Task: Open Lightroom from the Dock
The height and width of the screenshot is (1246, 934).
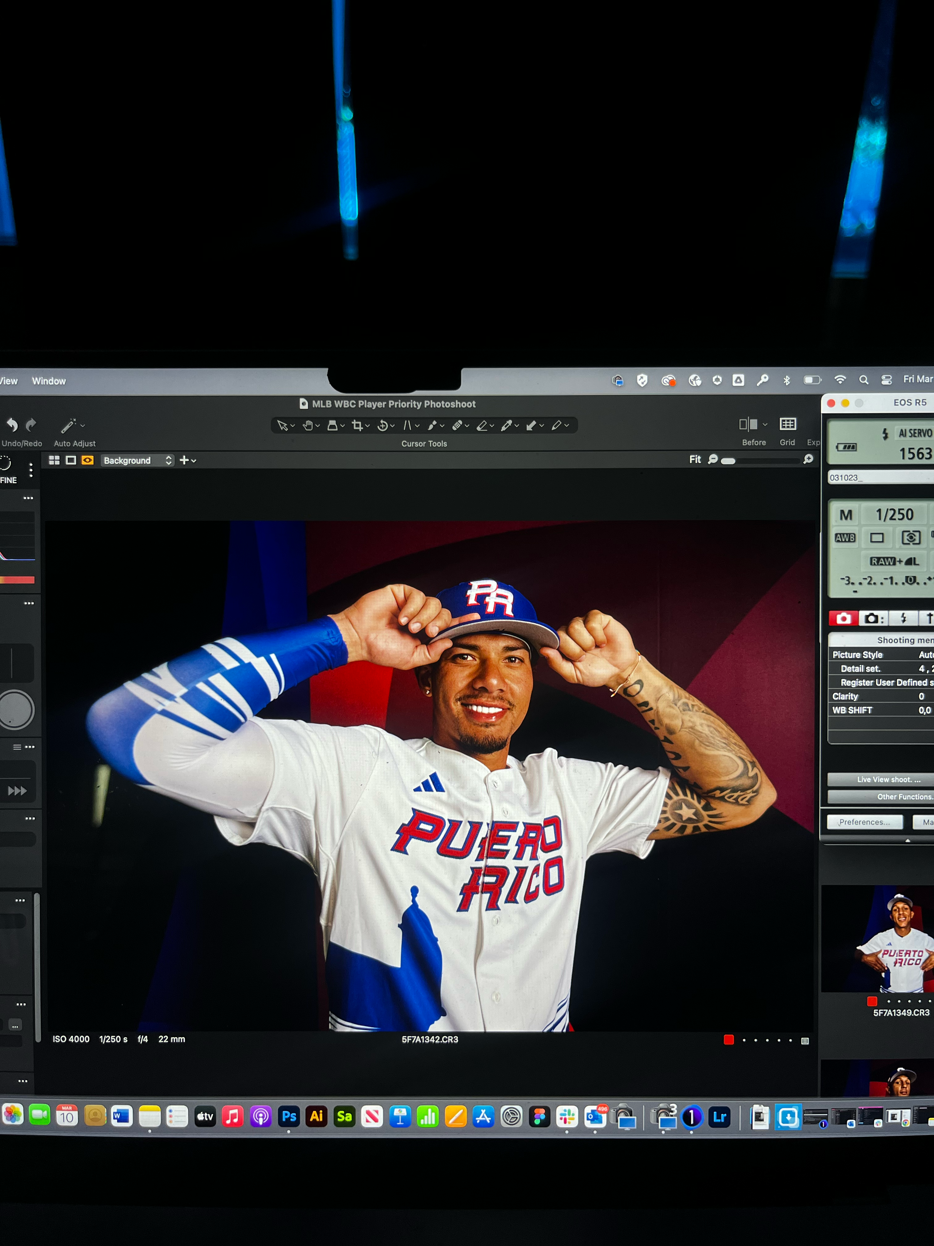Action: [720, 1117]
